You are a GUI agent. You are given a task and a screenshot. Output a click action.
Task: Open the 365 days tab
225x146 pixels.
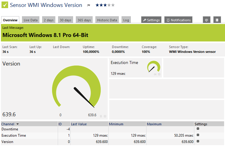tap(84, 20)
